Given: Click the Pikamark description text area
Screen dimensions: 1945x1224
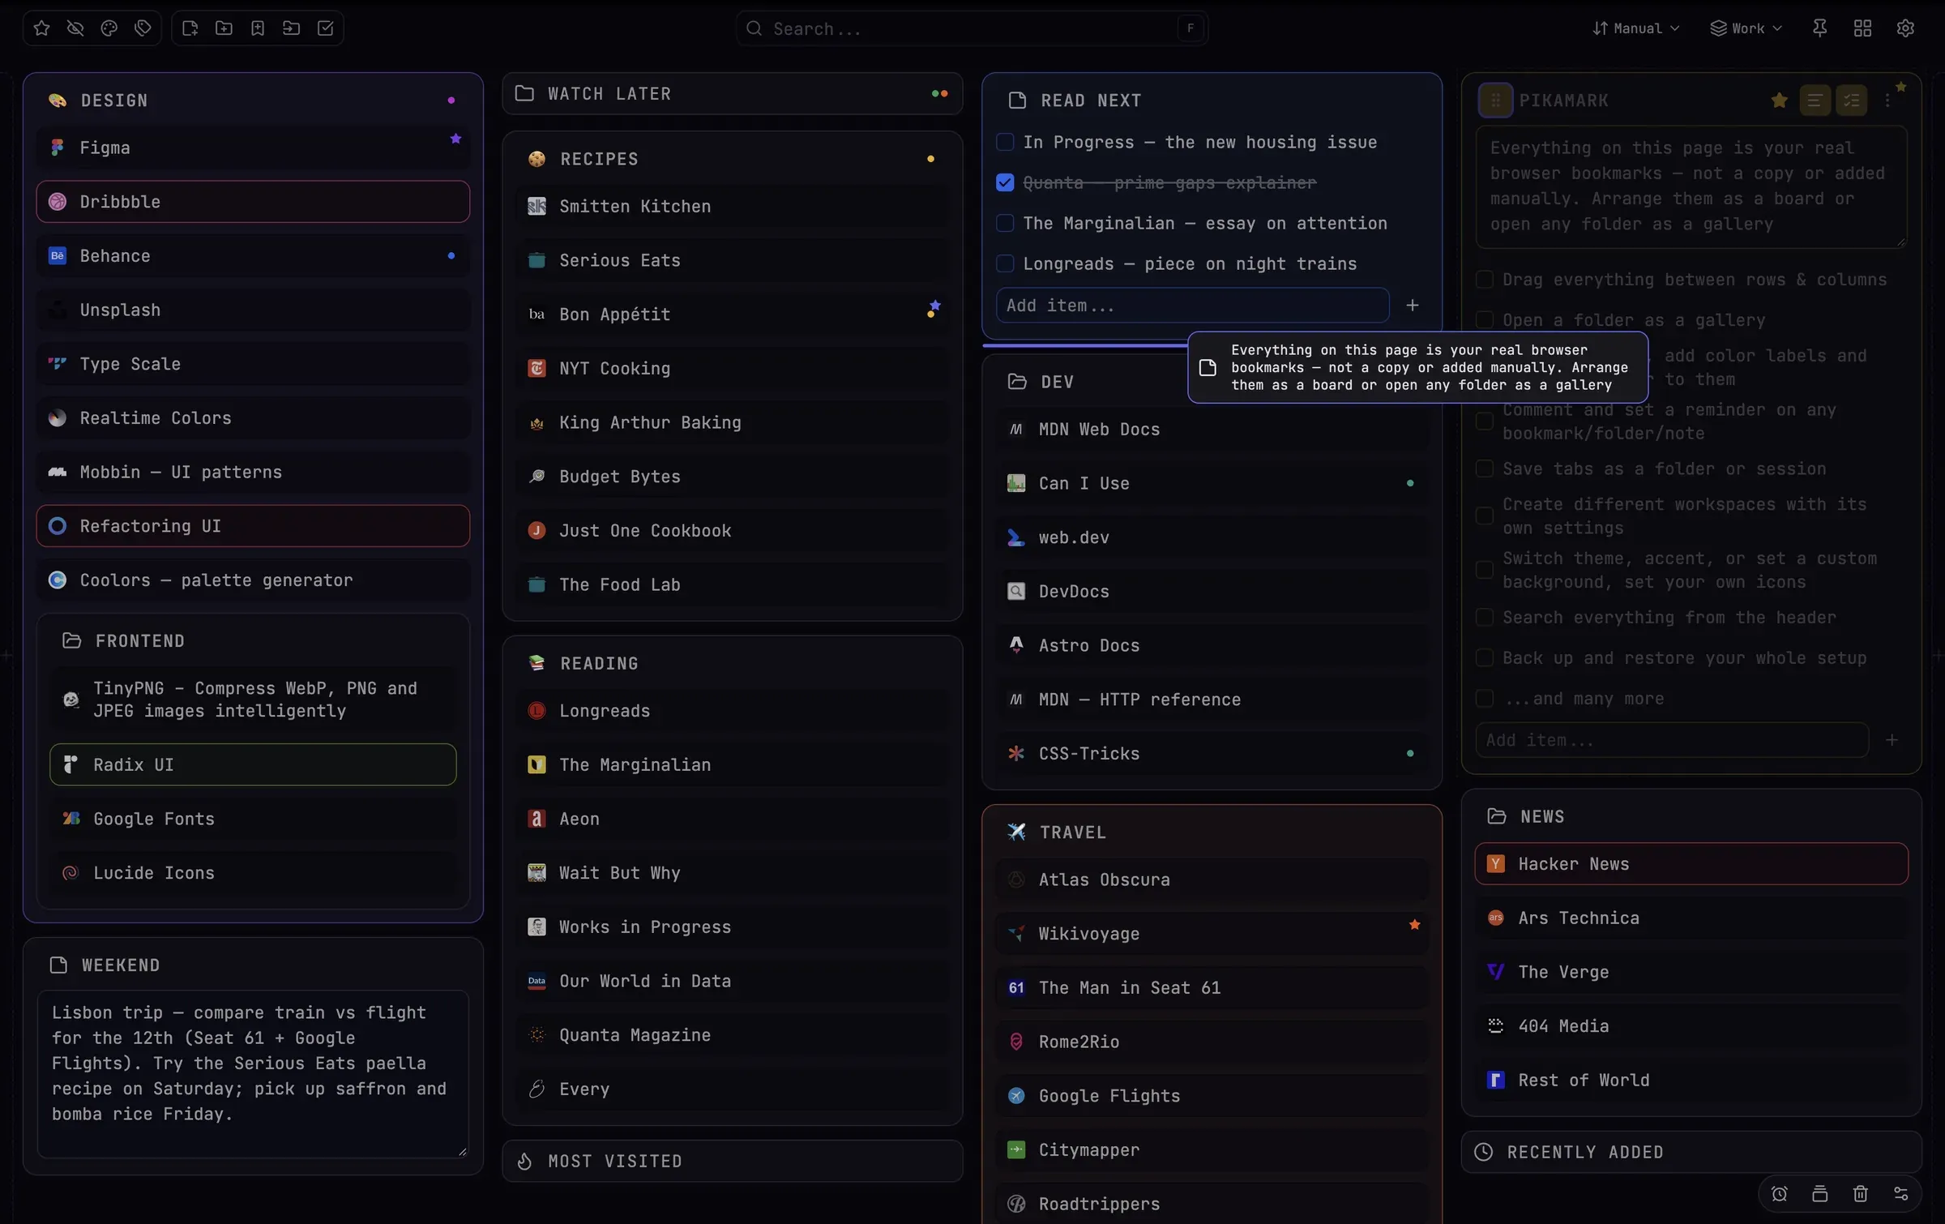Looking at the screenshot, I should pos(1691,186).
